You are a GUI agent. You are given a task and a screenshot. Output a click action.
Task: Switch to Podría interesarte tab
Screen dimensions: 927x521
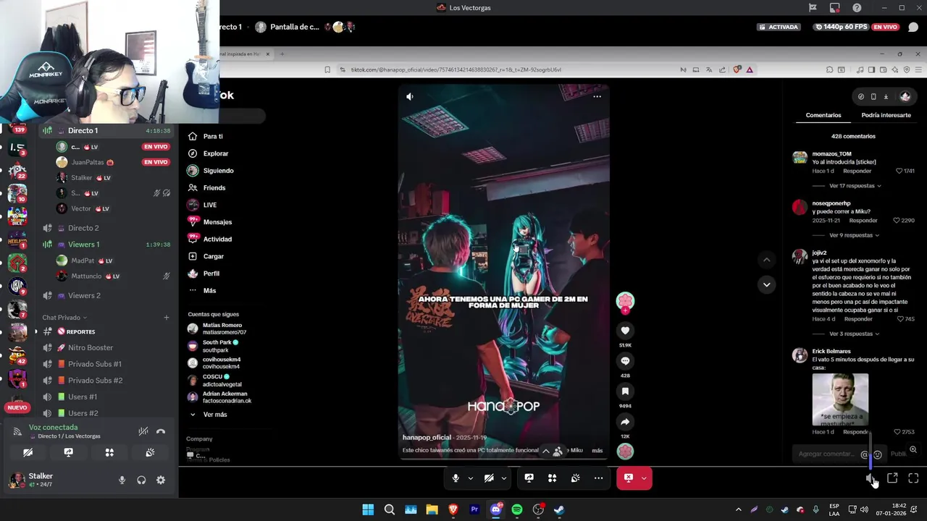pos(886,115)
